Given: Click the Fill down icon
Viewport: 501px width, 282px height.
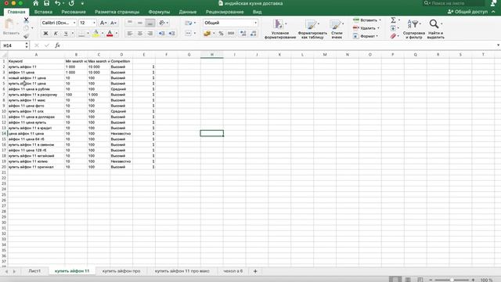Looking at the screenshot, I should point(393,28).
